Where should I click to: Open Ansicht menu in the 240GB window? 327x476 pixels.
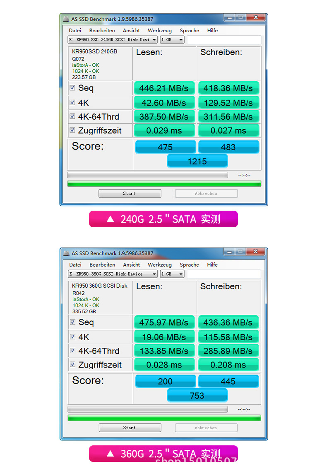pyautogui.click(x=131, y=30)
